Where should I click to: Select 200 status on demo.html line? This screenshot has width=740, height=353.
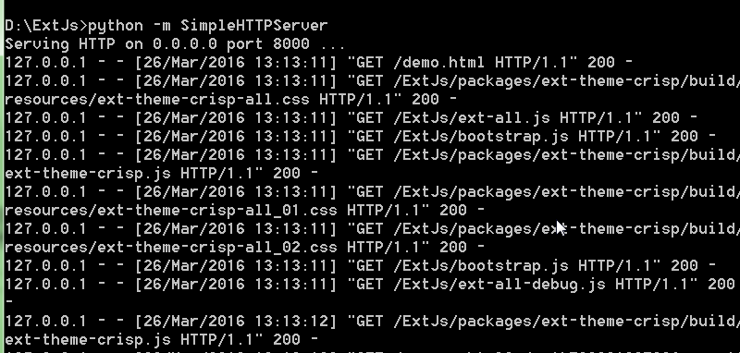pos(601,63)
